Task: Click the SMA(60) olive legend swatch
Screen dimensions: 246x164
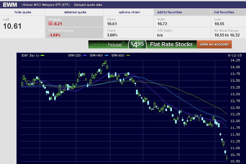Action: 128,56
